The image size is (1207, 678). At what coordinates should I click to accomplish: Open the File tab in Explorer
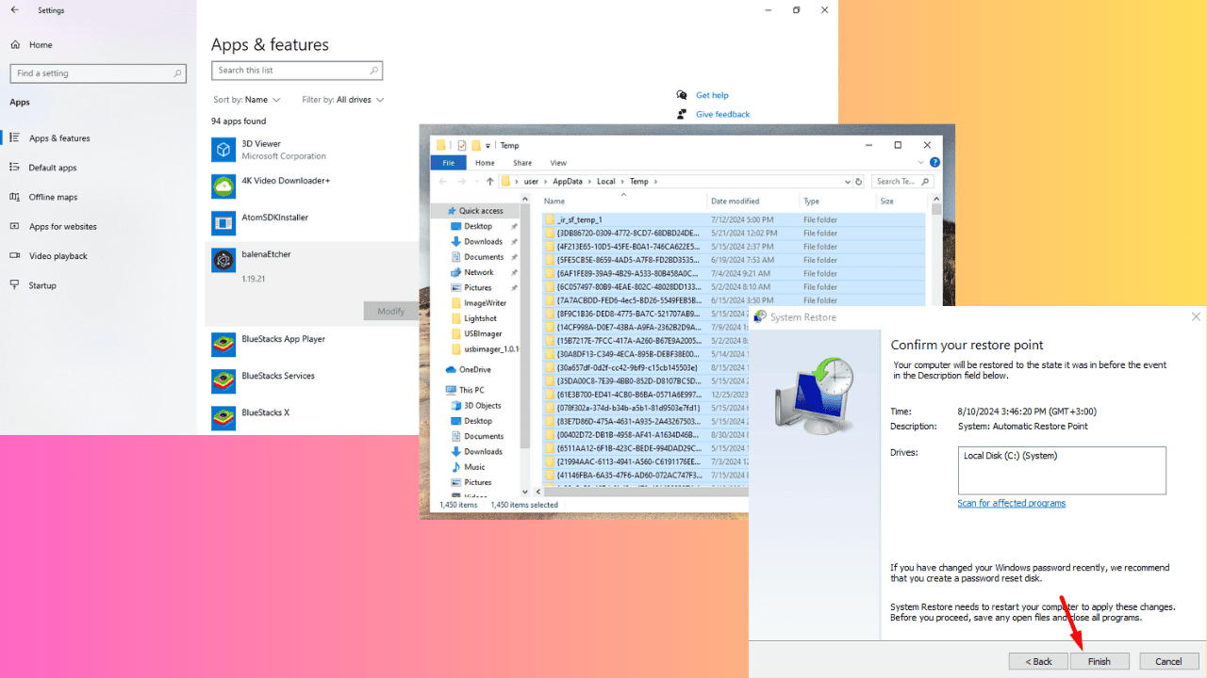pyautogui.click(x=449, y=163)
